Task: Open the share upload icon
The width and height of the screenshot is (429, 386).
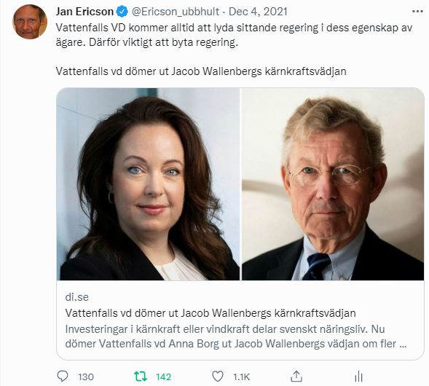Action: click(296, 377)
